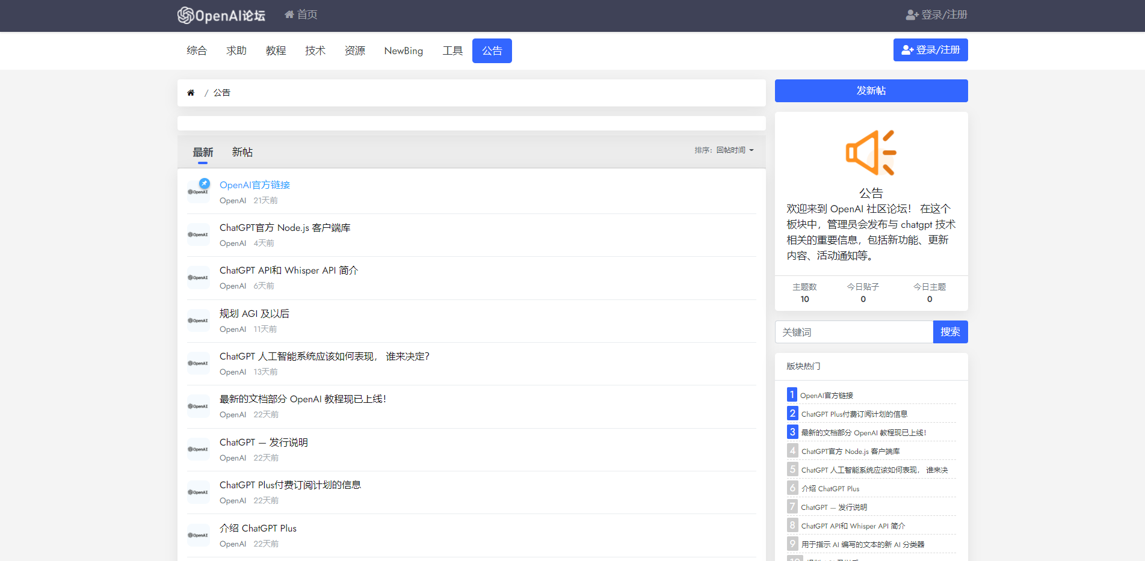Click the avatar beside 教程现已上线 thread
Screen dimensions: 1145x561
[199, 406]
